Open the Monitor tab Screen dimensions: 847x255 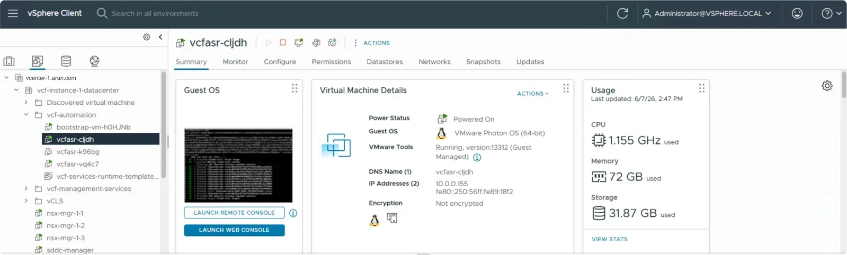(x=235, y=62)
